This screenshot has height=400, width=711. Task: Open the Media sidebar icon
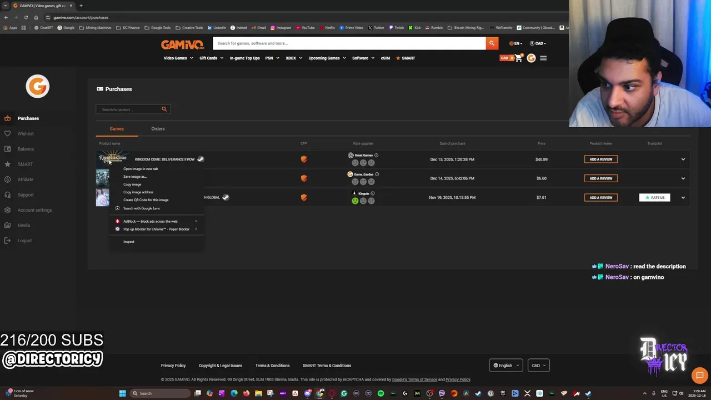point(7,226)
